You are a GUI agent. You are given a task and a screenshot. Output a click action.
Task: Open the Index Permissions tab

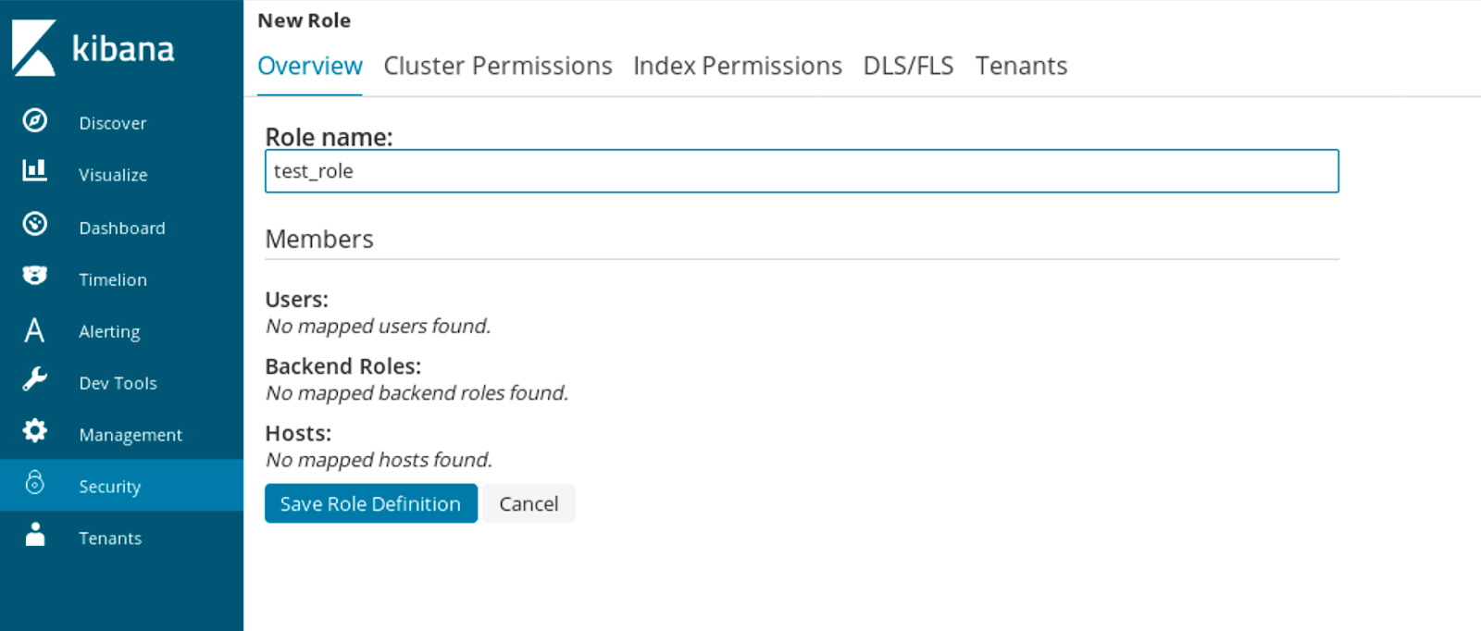(738, 66)
